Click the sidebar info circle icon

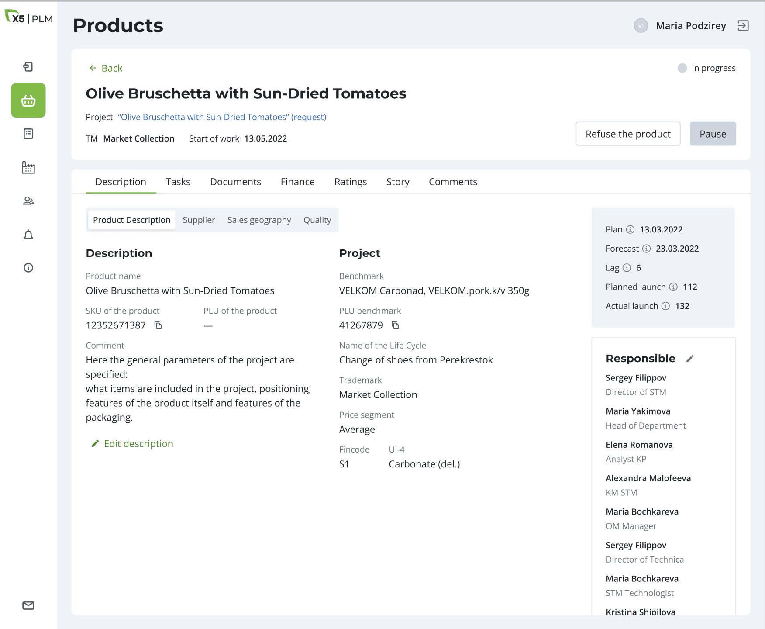pyautogui.click(x=28, y=268)
